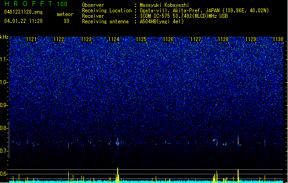
Task: Click the 0.9 kHz axis label
Action: [x=4, y=105]
